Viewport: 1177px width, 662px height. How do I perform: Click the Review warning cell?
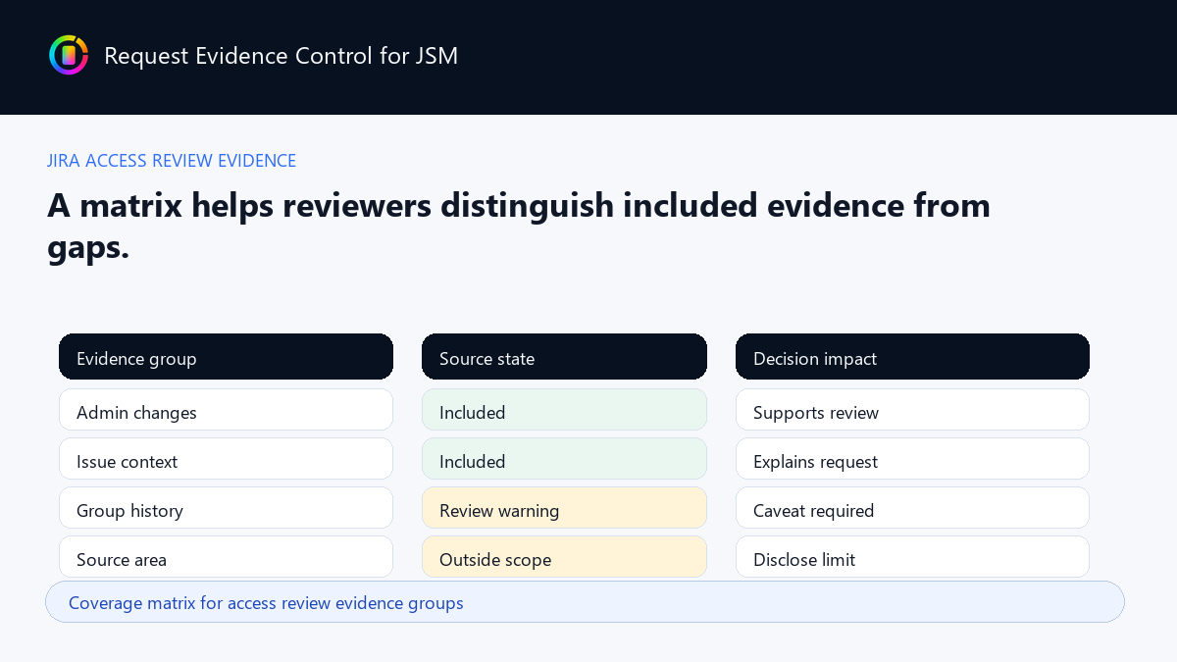coord(564,508)
